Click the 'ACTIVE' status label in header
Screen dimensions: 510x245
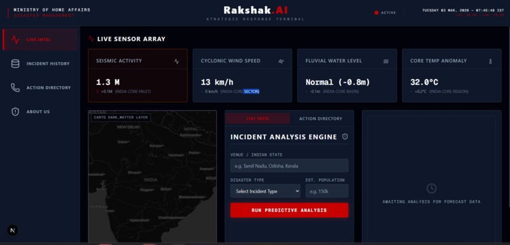tap(389, 13)
